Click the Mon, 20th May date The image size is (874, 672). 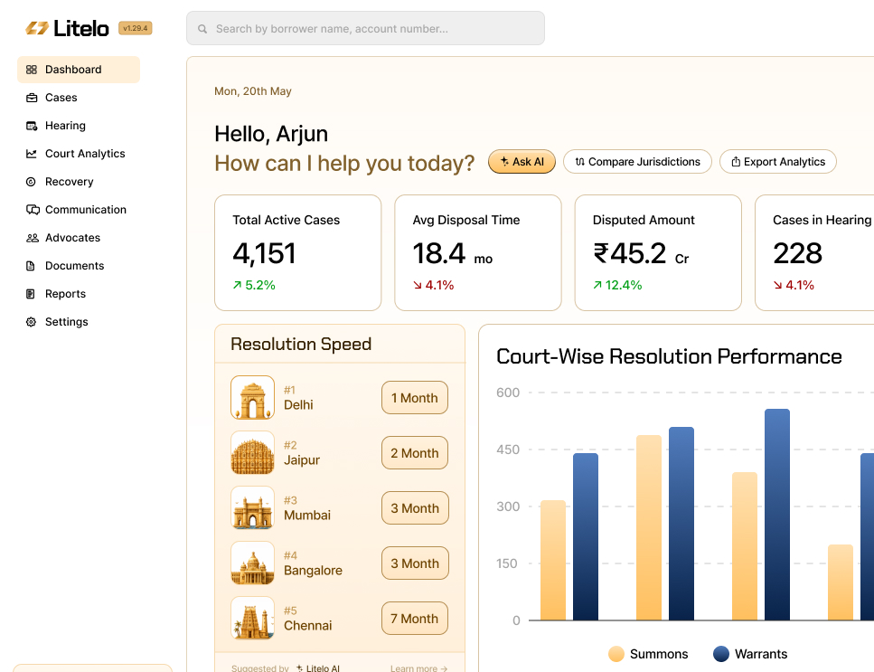click(253, 91)
